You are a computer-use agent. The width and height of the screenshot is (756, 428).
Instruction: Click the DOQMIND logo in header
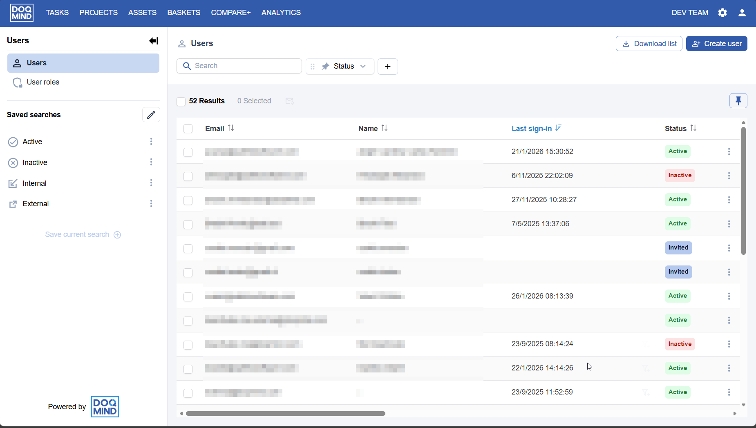(22, 13)
